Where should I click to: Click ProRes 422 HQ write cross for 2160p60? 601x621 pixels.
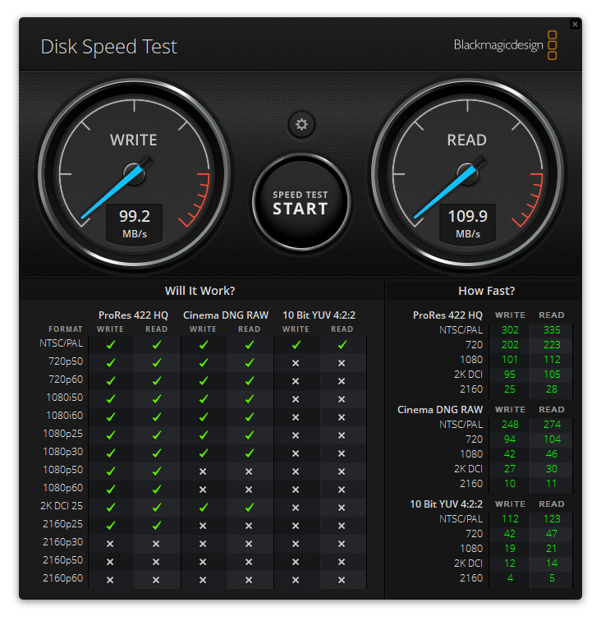110,580
